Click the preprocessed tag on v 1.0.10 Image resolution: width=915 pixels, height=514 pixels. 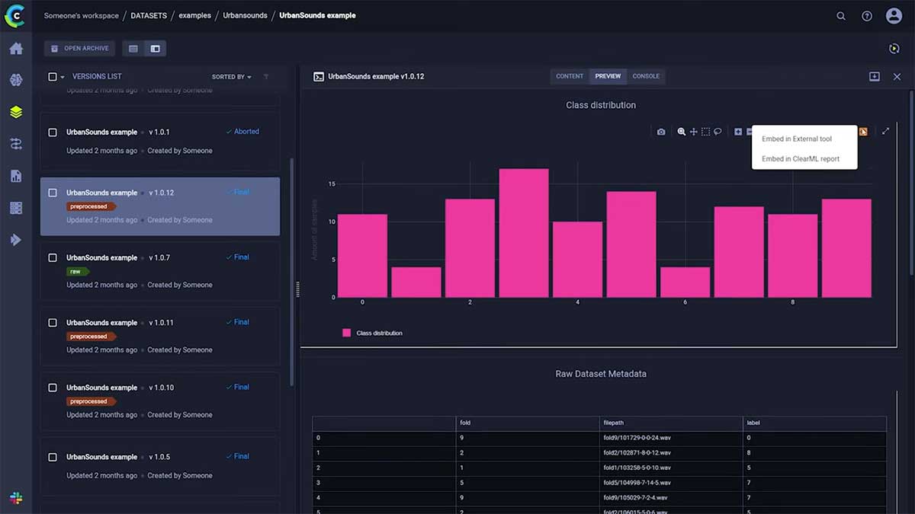[91, 401]
